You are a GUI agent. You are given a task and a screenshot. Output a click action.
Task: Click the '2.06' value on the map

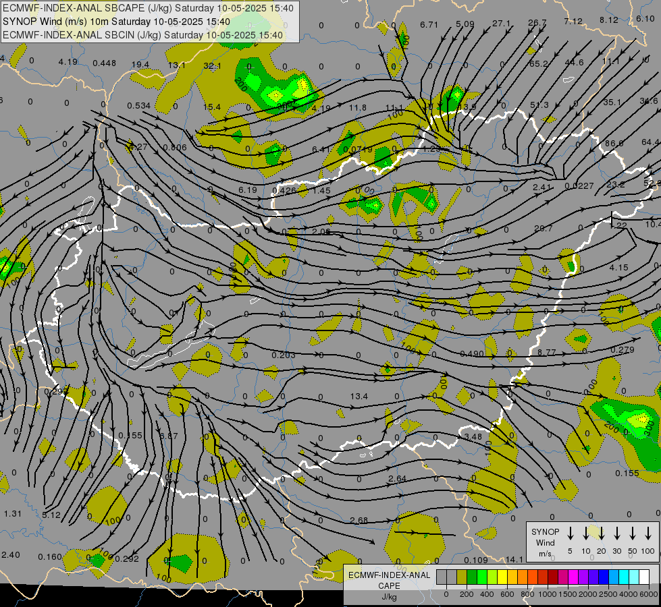tap(321, 231)
